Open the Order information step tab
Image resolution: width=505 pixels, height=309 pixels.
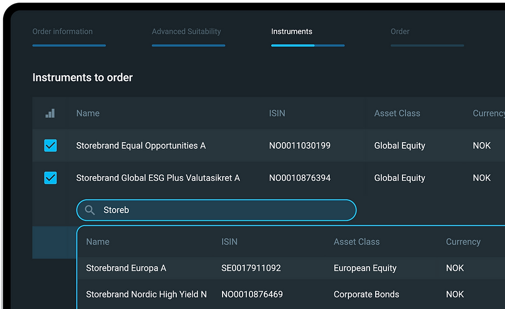click(62, 31)
